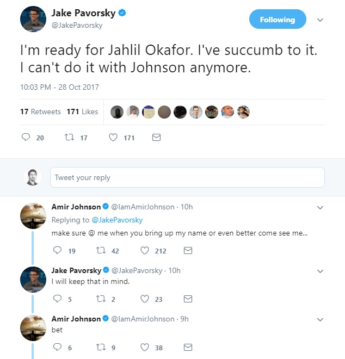Expand options chevron on Amir Johnson's first reply
This screenshot has height=359, width=345.
321,207
